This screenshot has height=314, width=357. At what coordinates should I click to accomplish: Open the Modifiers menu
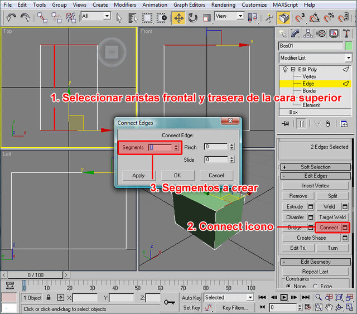point(124,4)
